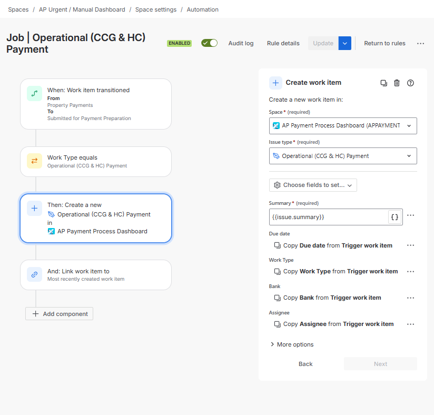Open Rule details

coord(283,44)
